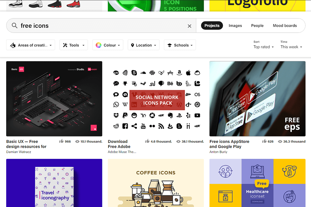Click the location pin icon
The height and width of the screenshot is (207, 311).
(x=132, y=45)
